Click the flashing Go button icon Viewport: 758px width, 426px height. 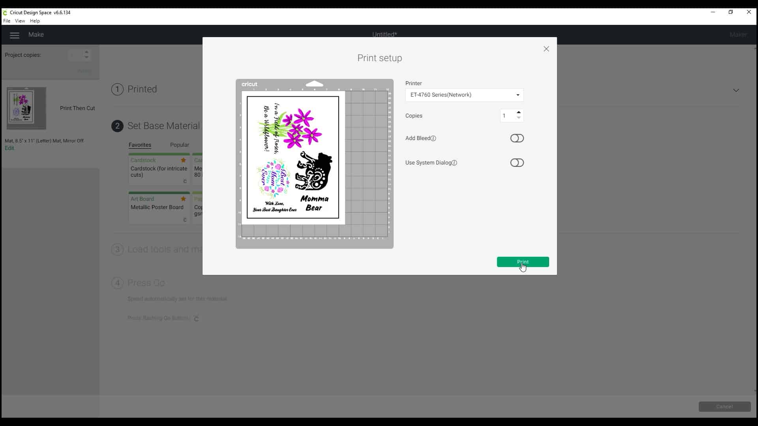click(x=196, y=318)
